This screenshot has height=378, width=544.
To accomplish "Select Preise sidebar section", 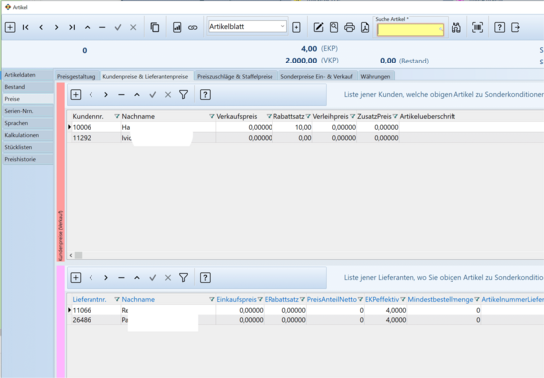I will coord(28,99).
